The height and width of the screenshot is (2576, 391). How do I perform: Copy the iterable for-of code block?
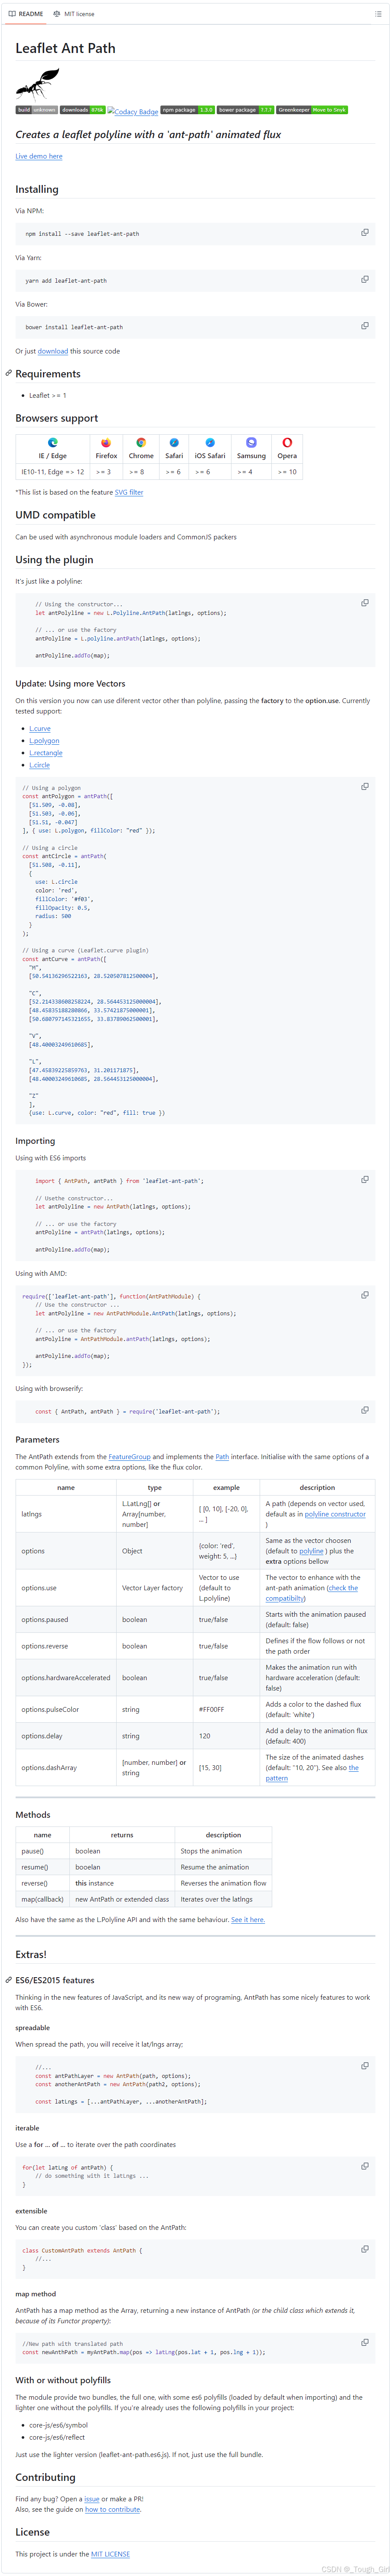[364, 2166]
